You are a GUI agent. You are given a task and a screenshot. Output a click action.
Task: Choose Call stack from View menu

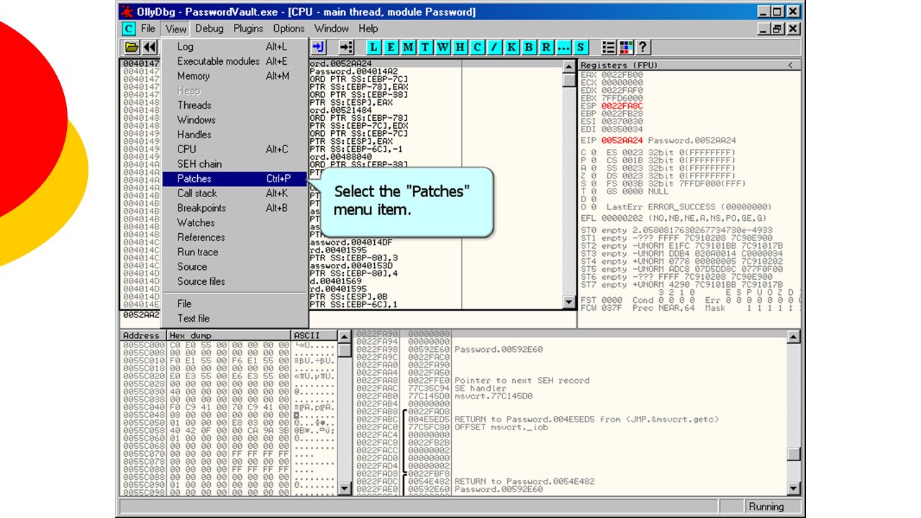[235, 193]
